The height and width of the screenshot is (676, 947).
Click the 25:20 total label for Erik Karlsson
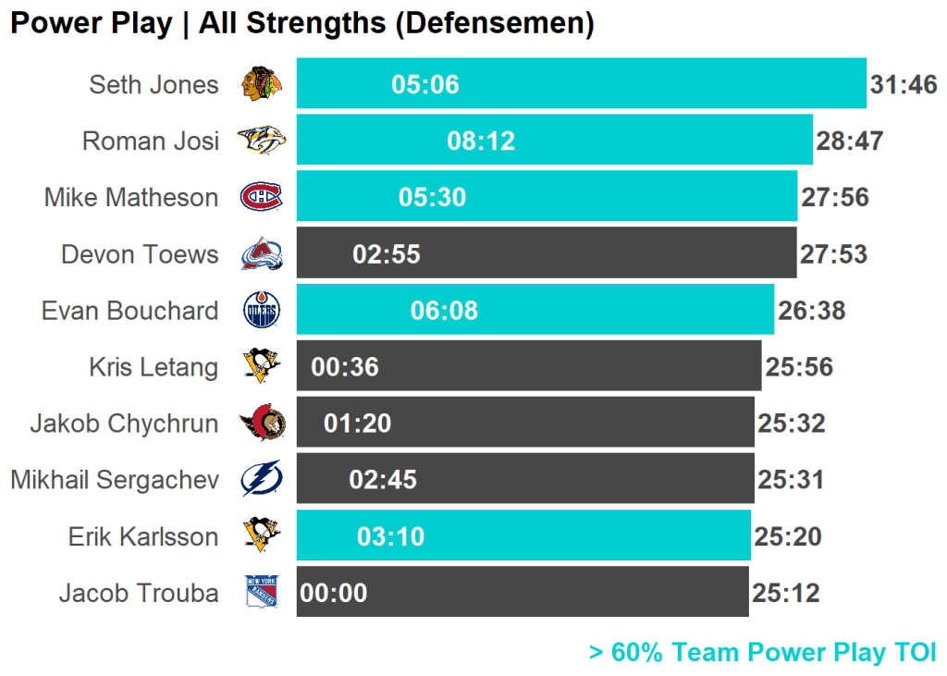click(787, 536)
